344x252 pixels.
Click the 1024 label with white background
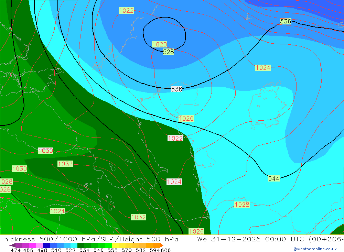pos(174,182)
